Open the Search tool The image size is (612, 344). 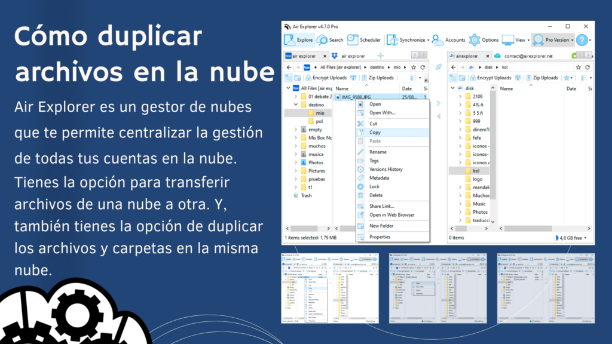click(x=330, y=40)
